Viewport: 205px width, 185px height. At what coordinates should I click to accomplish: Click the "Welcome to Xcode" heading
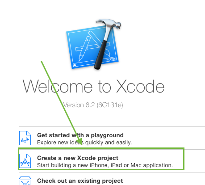pos(93,87)
